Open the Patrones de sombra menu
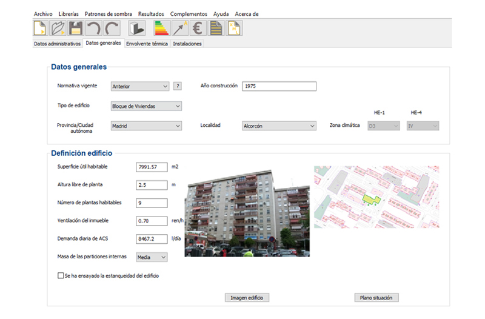The height and width of the screenshot is (319, 485). point(109,14)
